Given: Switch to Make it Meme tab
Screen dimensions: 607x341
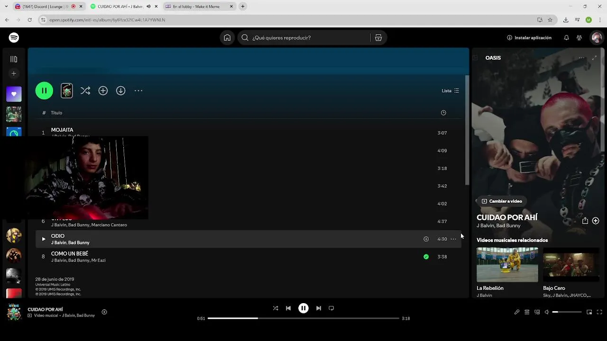Looking at the screenshot, I should tap(199, 6).
